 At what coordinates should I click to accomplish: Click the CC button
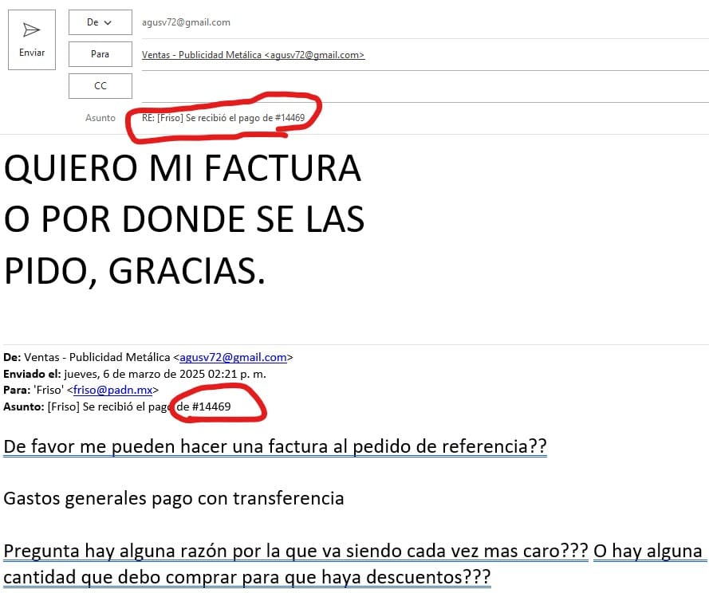coord(100,86)
